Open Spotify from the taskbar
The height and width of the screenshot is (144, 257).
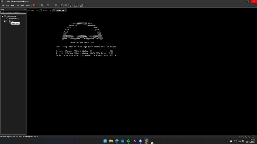coord(129,141)
